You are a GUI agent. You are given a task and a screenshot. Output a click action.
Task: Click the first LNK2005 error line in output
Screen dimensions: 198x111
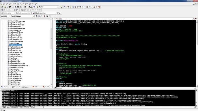pyautogui.click(x=64, y=94)
